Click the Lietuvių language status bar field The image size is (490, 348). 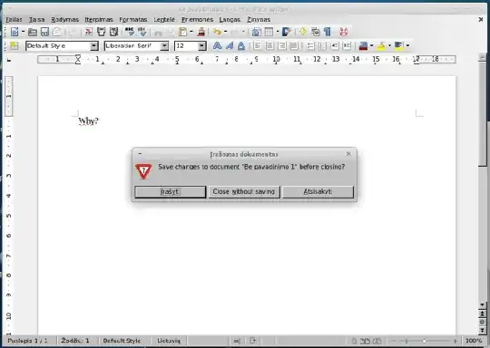[x=169, y=341]
